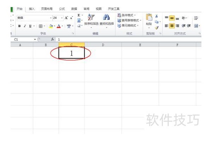
Task: Align text left
Action: click(x=166, y=26)
